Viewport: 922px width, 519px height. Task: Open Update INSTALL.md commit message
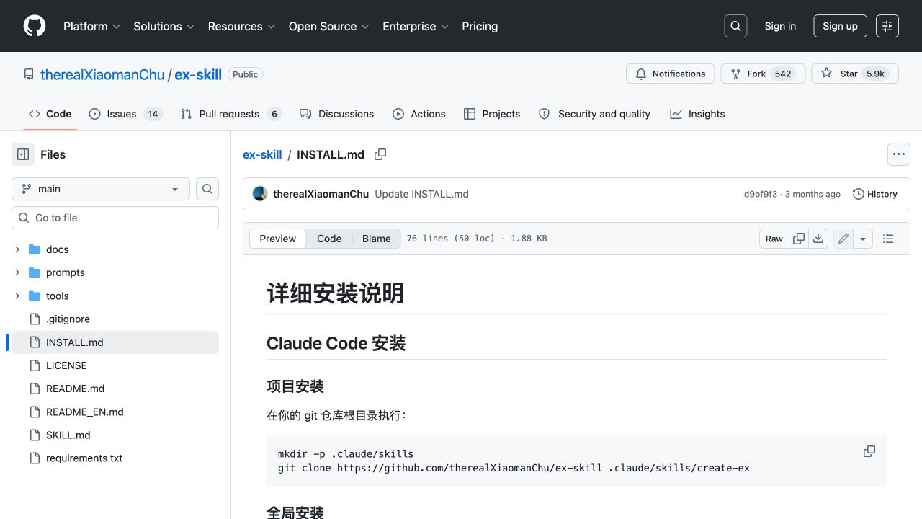click(421, 194)
